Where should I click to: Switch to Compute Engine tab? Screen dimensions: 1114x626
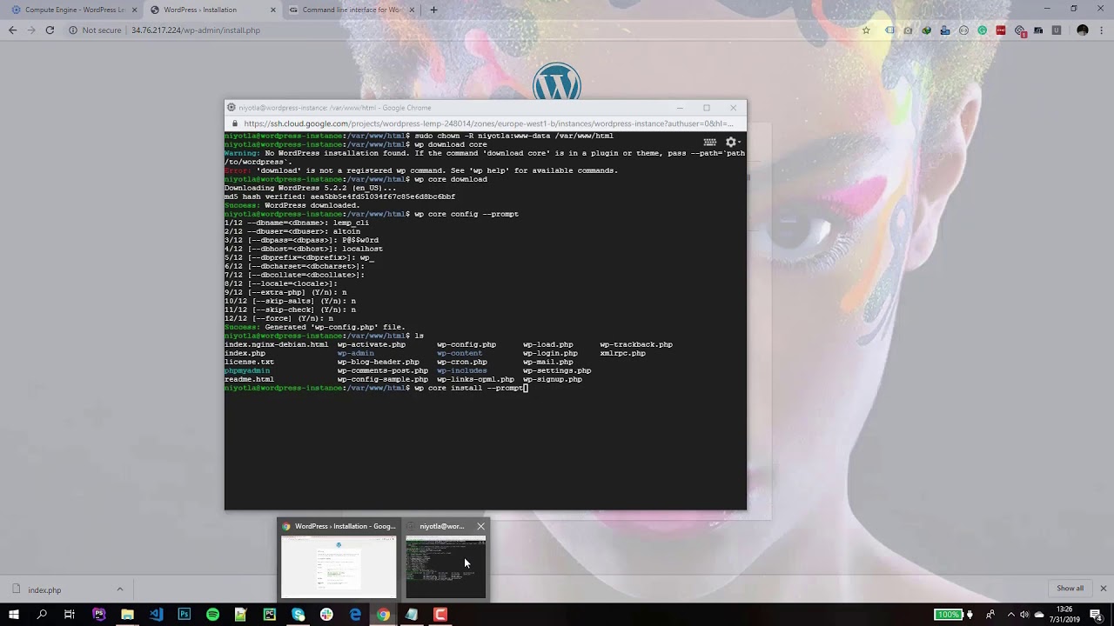71,10
